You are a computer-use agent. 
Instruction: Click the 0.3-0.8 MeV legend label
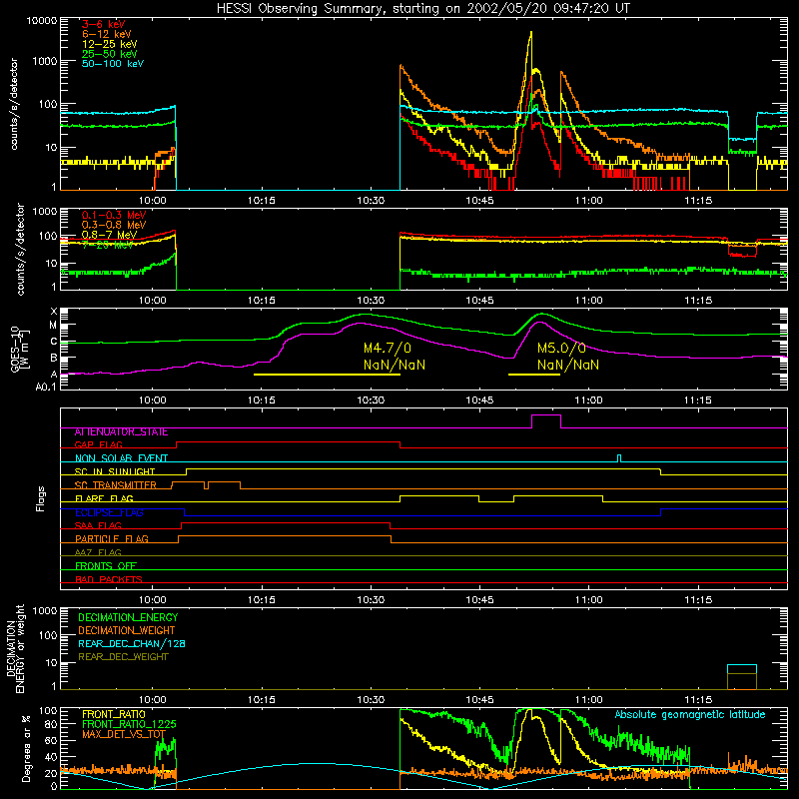(114, 225)
